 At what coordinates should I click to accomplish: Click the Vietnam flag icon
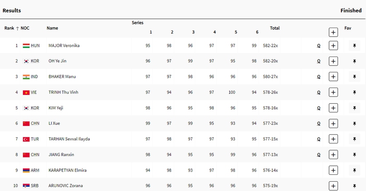pos(26,92)
